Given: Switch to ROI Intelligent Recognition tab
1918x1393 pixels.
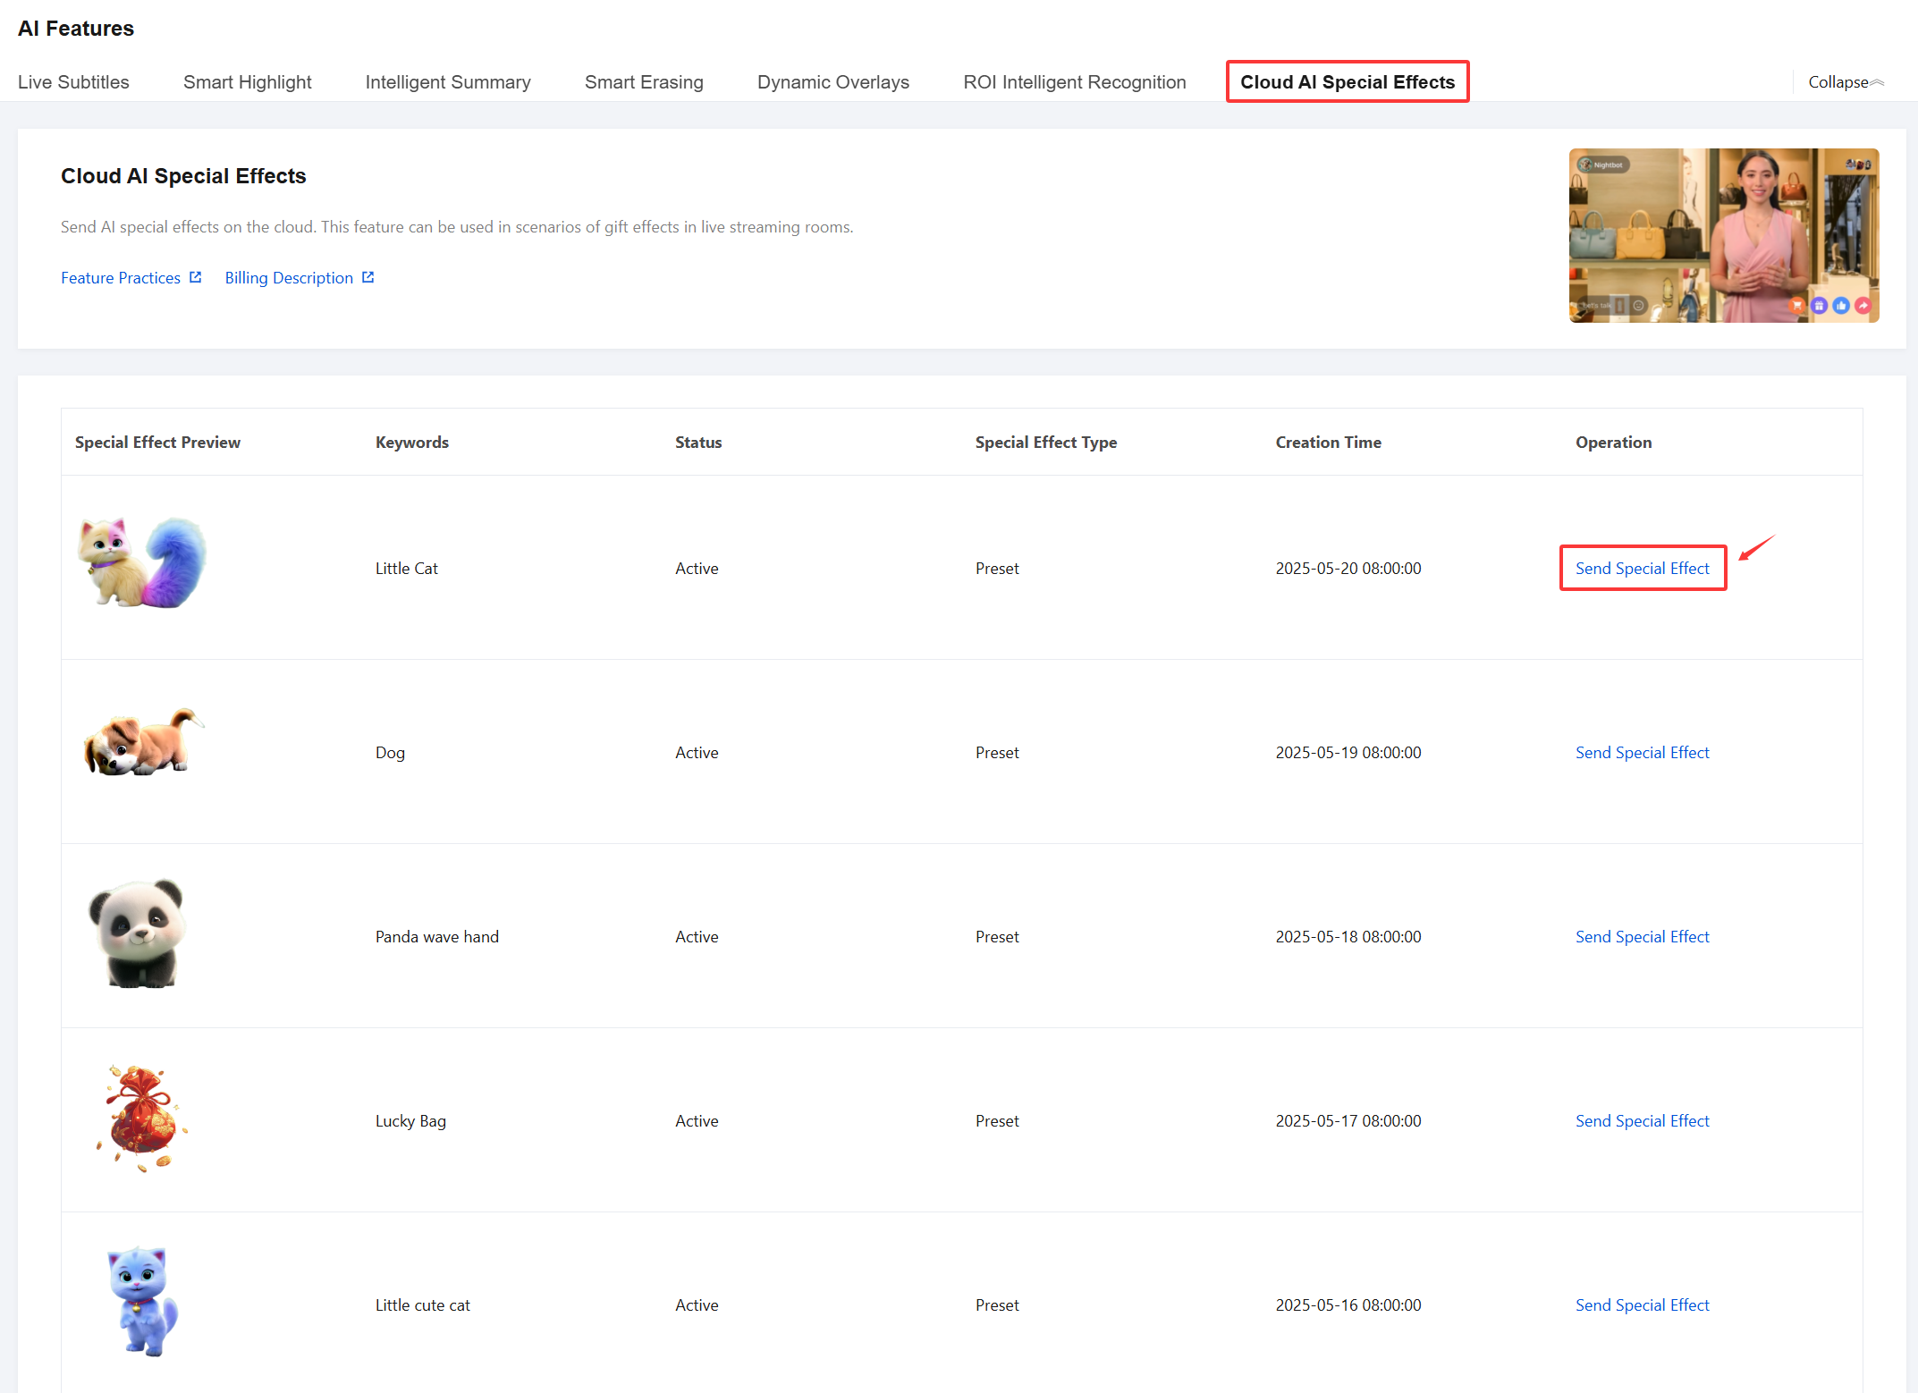Looking at the screenshot, I should pos(1074,82).
